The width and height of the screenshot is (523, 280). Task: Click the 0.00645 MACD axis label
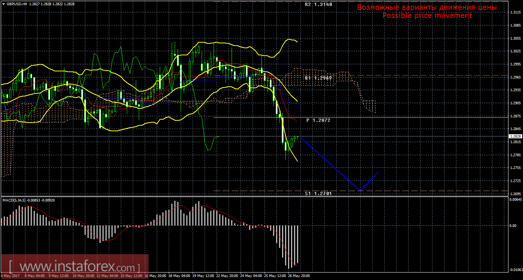pos(515,200)
